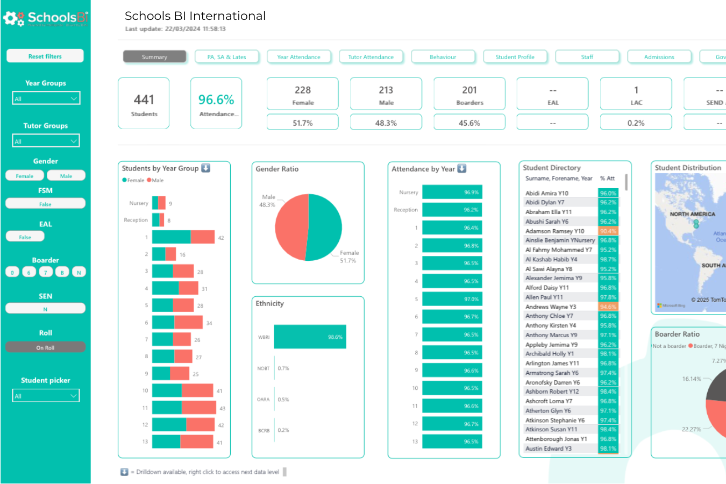Toggle the Male gender filter
Viewport: 726px width, 484px height.
pyautogui.click(x=66, y=176)
